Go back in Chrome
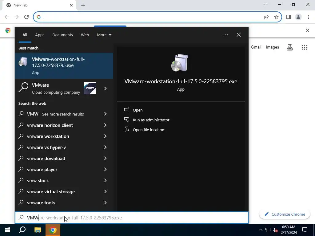 coord(7,17)
